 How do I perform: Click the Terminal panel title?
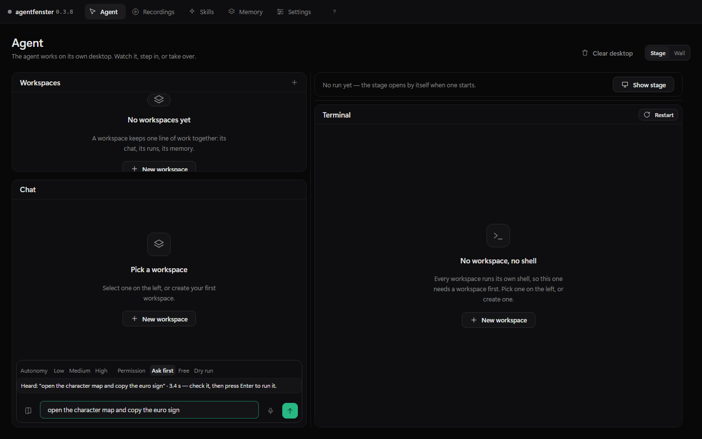[336, 115]
